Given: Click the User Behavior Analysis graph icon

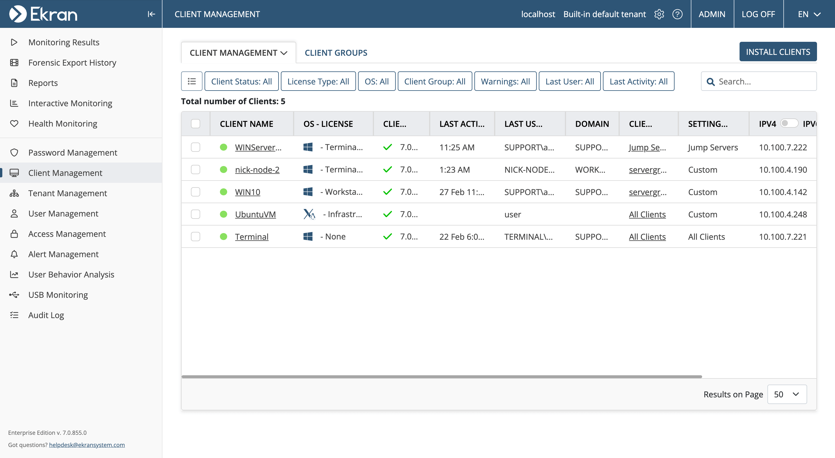Looking at the screenshot, I should click(x=14, y=274).
